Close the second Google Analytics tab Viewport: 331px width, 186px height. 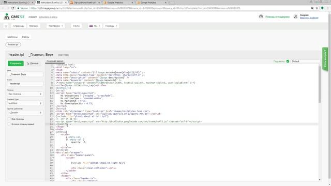coord(165,3)
